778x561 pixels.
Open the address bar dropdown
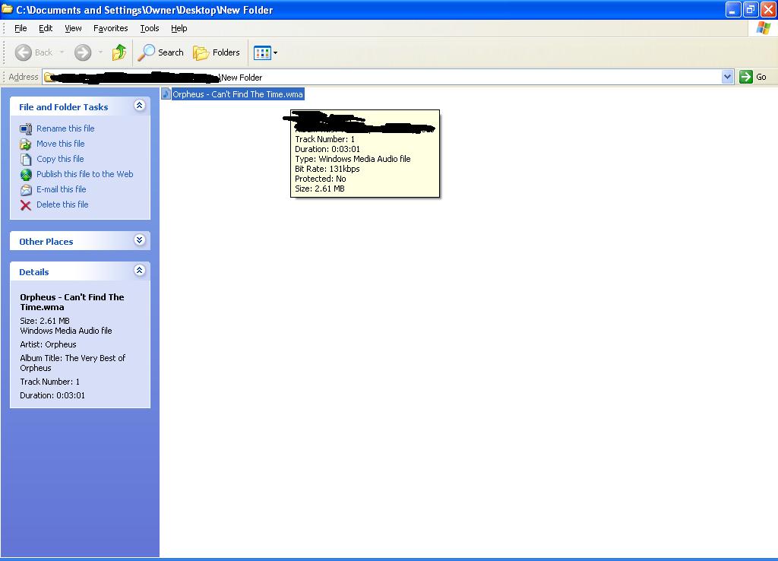tap(727, 77)
